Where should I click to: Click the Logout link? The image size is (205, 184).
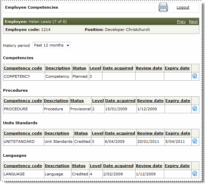(183, 7)
